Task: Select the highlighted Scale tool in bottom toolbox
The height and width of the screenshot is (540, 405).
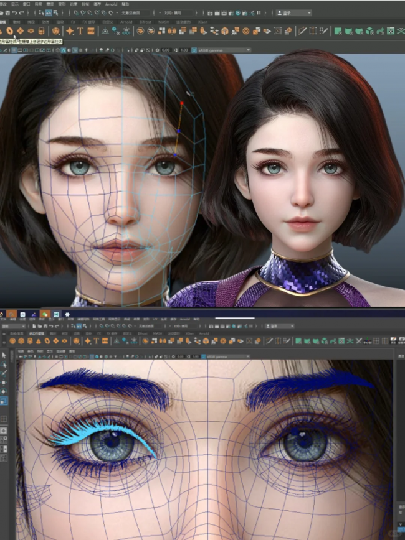Action: (x=4, y=401)
